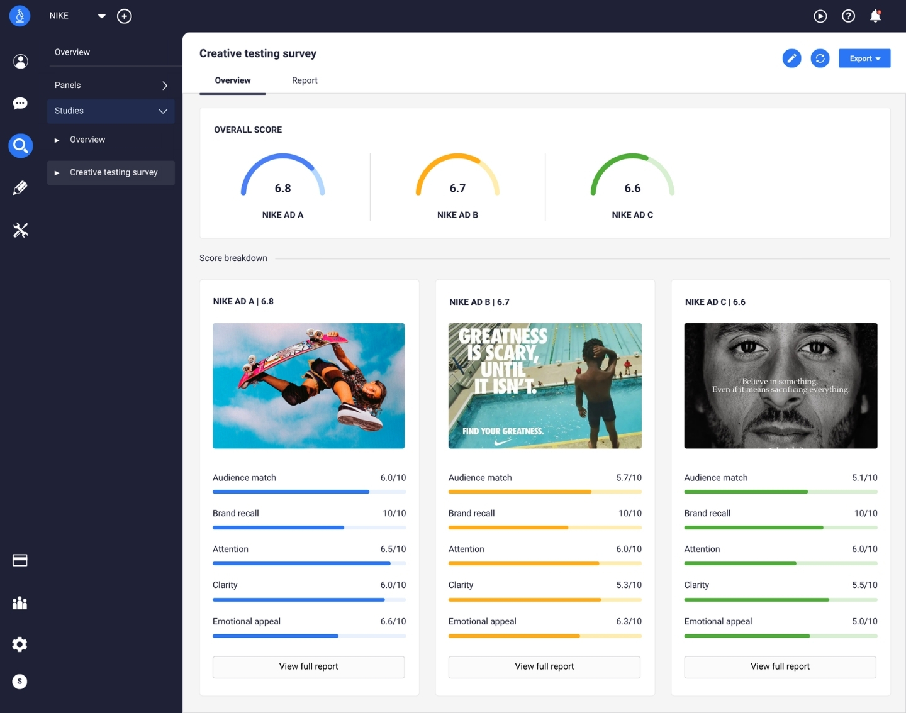View full report for NIKE AD C

click(780, 667)
